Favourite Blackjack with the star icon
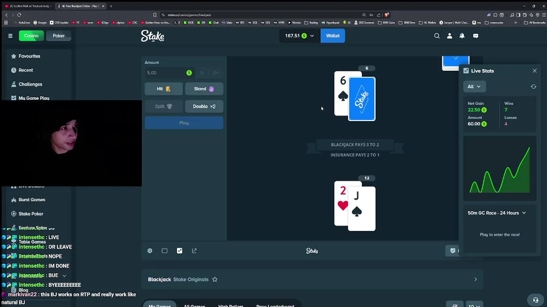 [215, 279]
